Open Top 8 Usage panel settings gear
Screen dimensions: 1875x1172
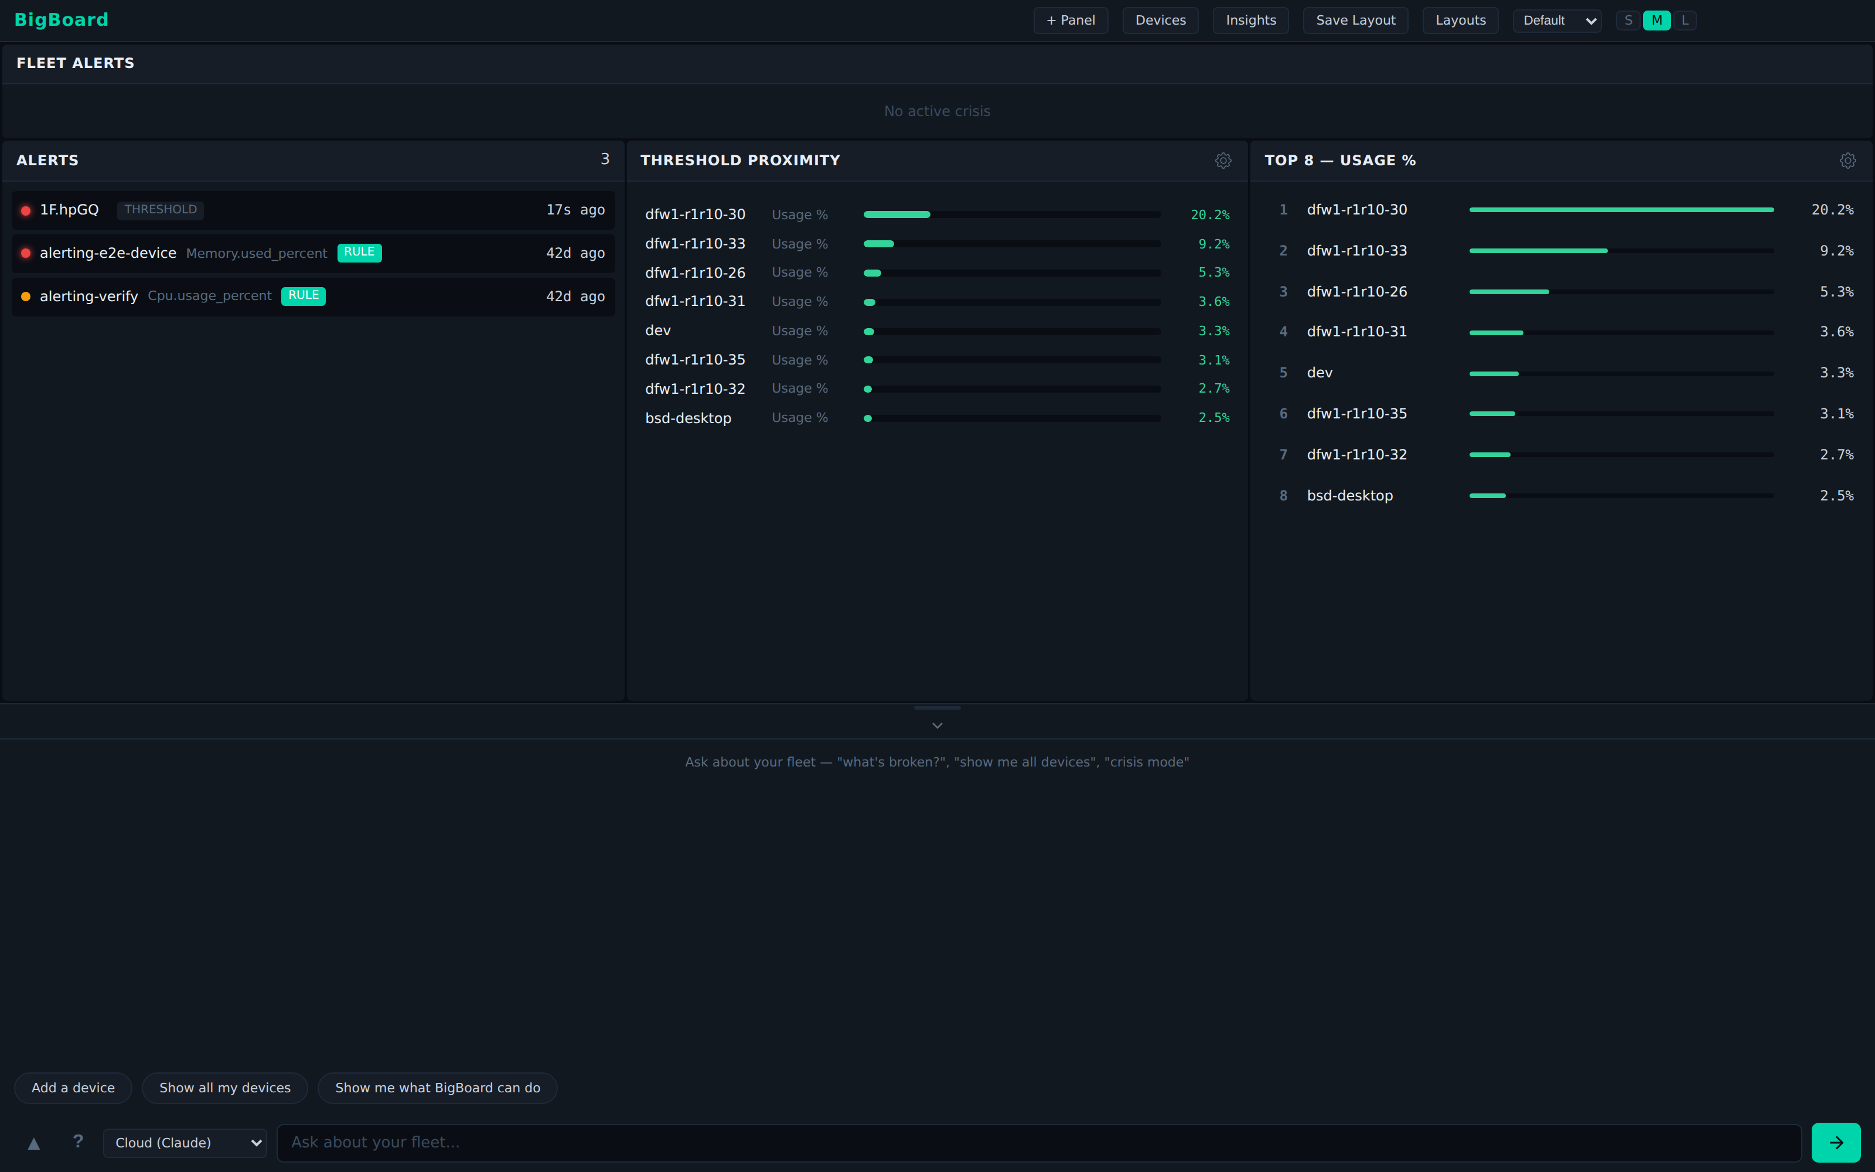pos(1847,161)
